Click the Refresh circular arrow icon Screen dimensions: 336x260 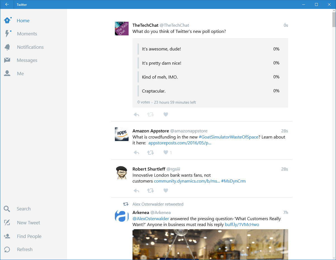click(7, 249)
